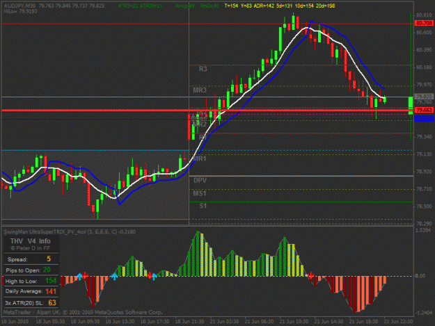Click the green ATR5=22 ATR20=21 readout
The image size is (435, 326).
pyautogui.click(x=141, y=6)
